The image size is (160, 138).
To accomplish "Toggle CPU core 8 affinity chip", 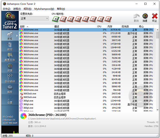I will click(108, 19).
